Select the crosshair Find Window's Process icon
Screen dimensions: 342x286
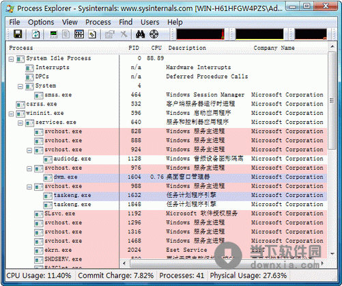tap(154, 34)
